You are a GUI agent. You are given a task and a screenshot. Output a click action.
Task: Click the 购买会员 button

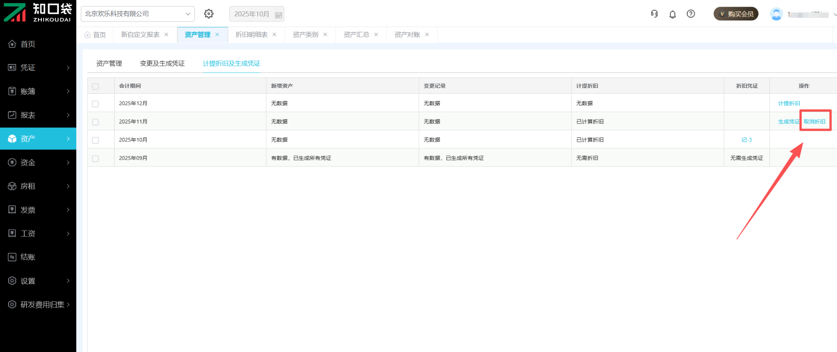(736, 14)
